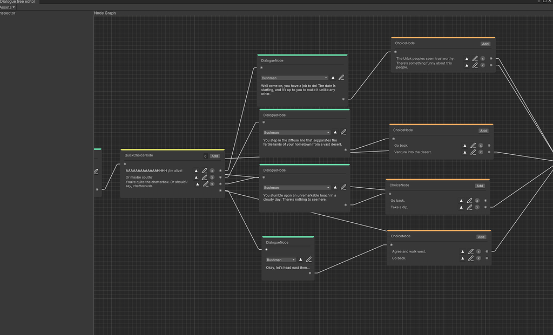Viewport: 553px width, 335px height.
Task: Click pencil icon beside 'AAAAAAAAAAAAAAHHHH ¡I'm alive!' line
Action: coord(205,170)
